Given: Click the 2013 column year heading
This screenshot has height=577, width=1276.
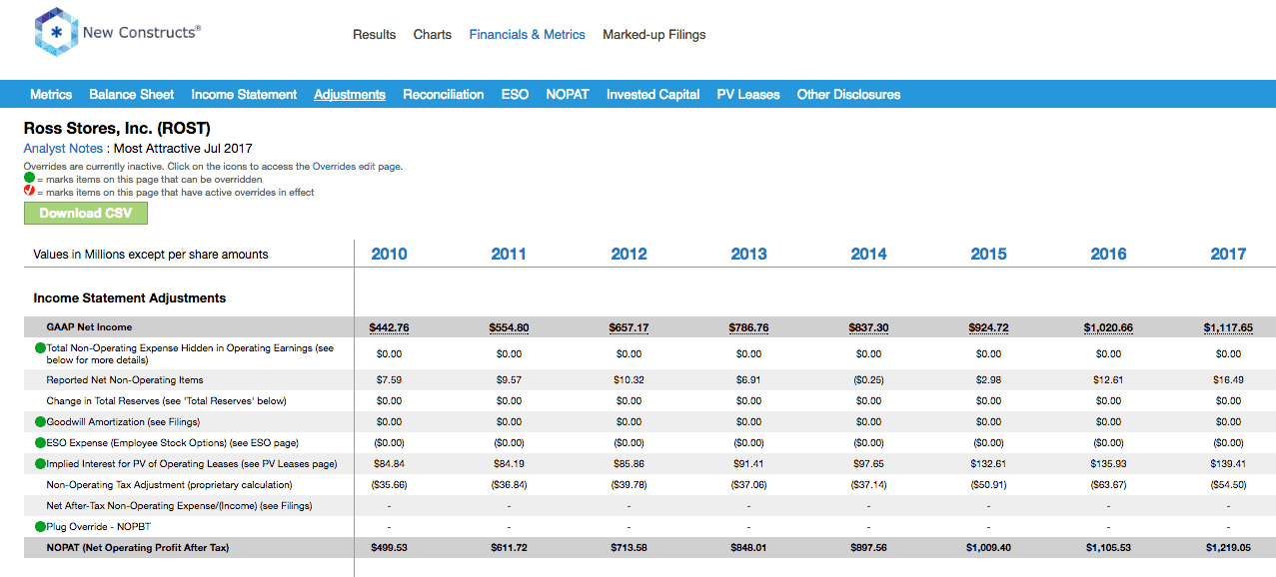Looking at the screenshot, I should pos(748,254).
